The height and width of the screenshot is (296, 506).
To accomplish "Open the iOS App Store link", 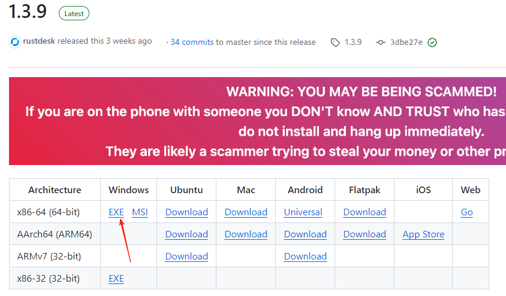I will (x=423, y=234).
